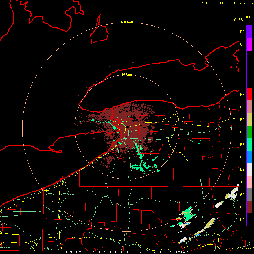Viewport: 254px width, 254px height.
Task: Click the UK magenta legend swatch
Action: pos(249,44)
